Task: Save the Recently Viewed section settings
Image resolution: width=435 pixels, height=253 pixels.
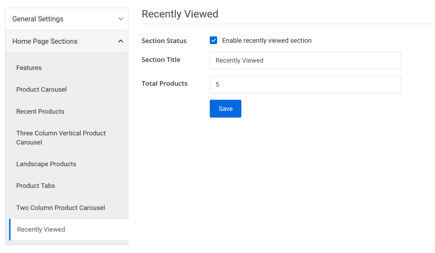Action: pos(225,108)
